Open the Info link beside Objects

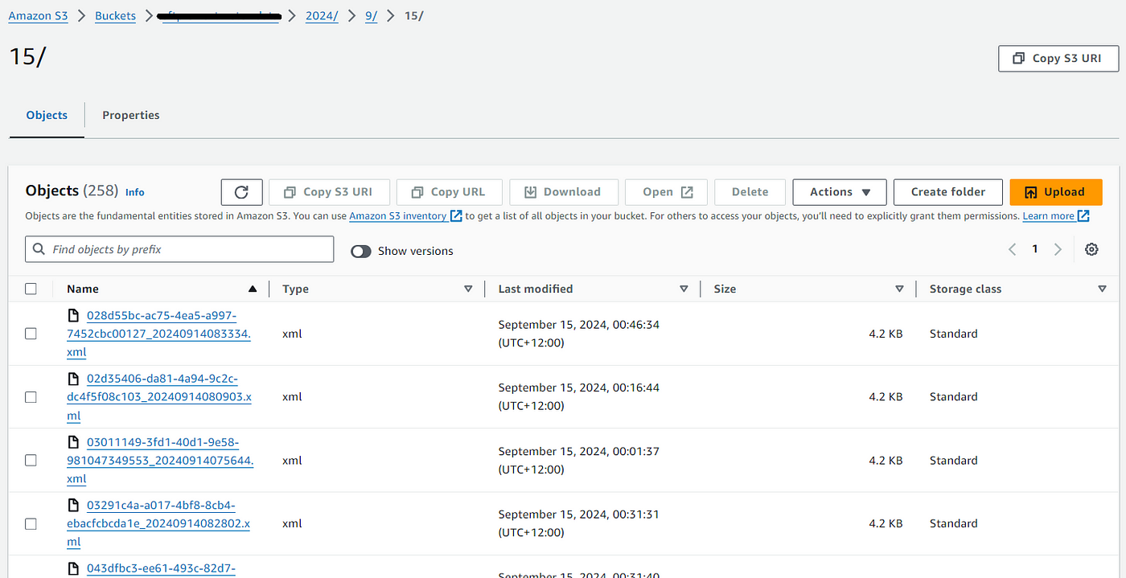135,192
